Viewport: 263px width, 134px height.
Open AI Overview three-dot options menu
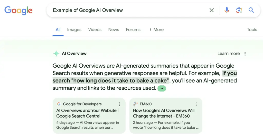point(245,54)
